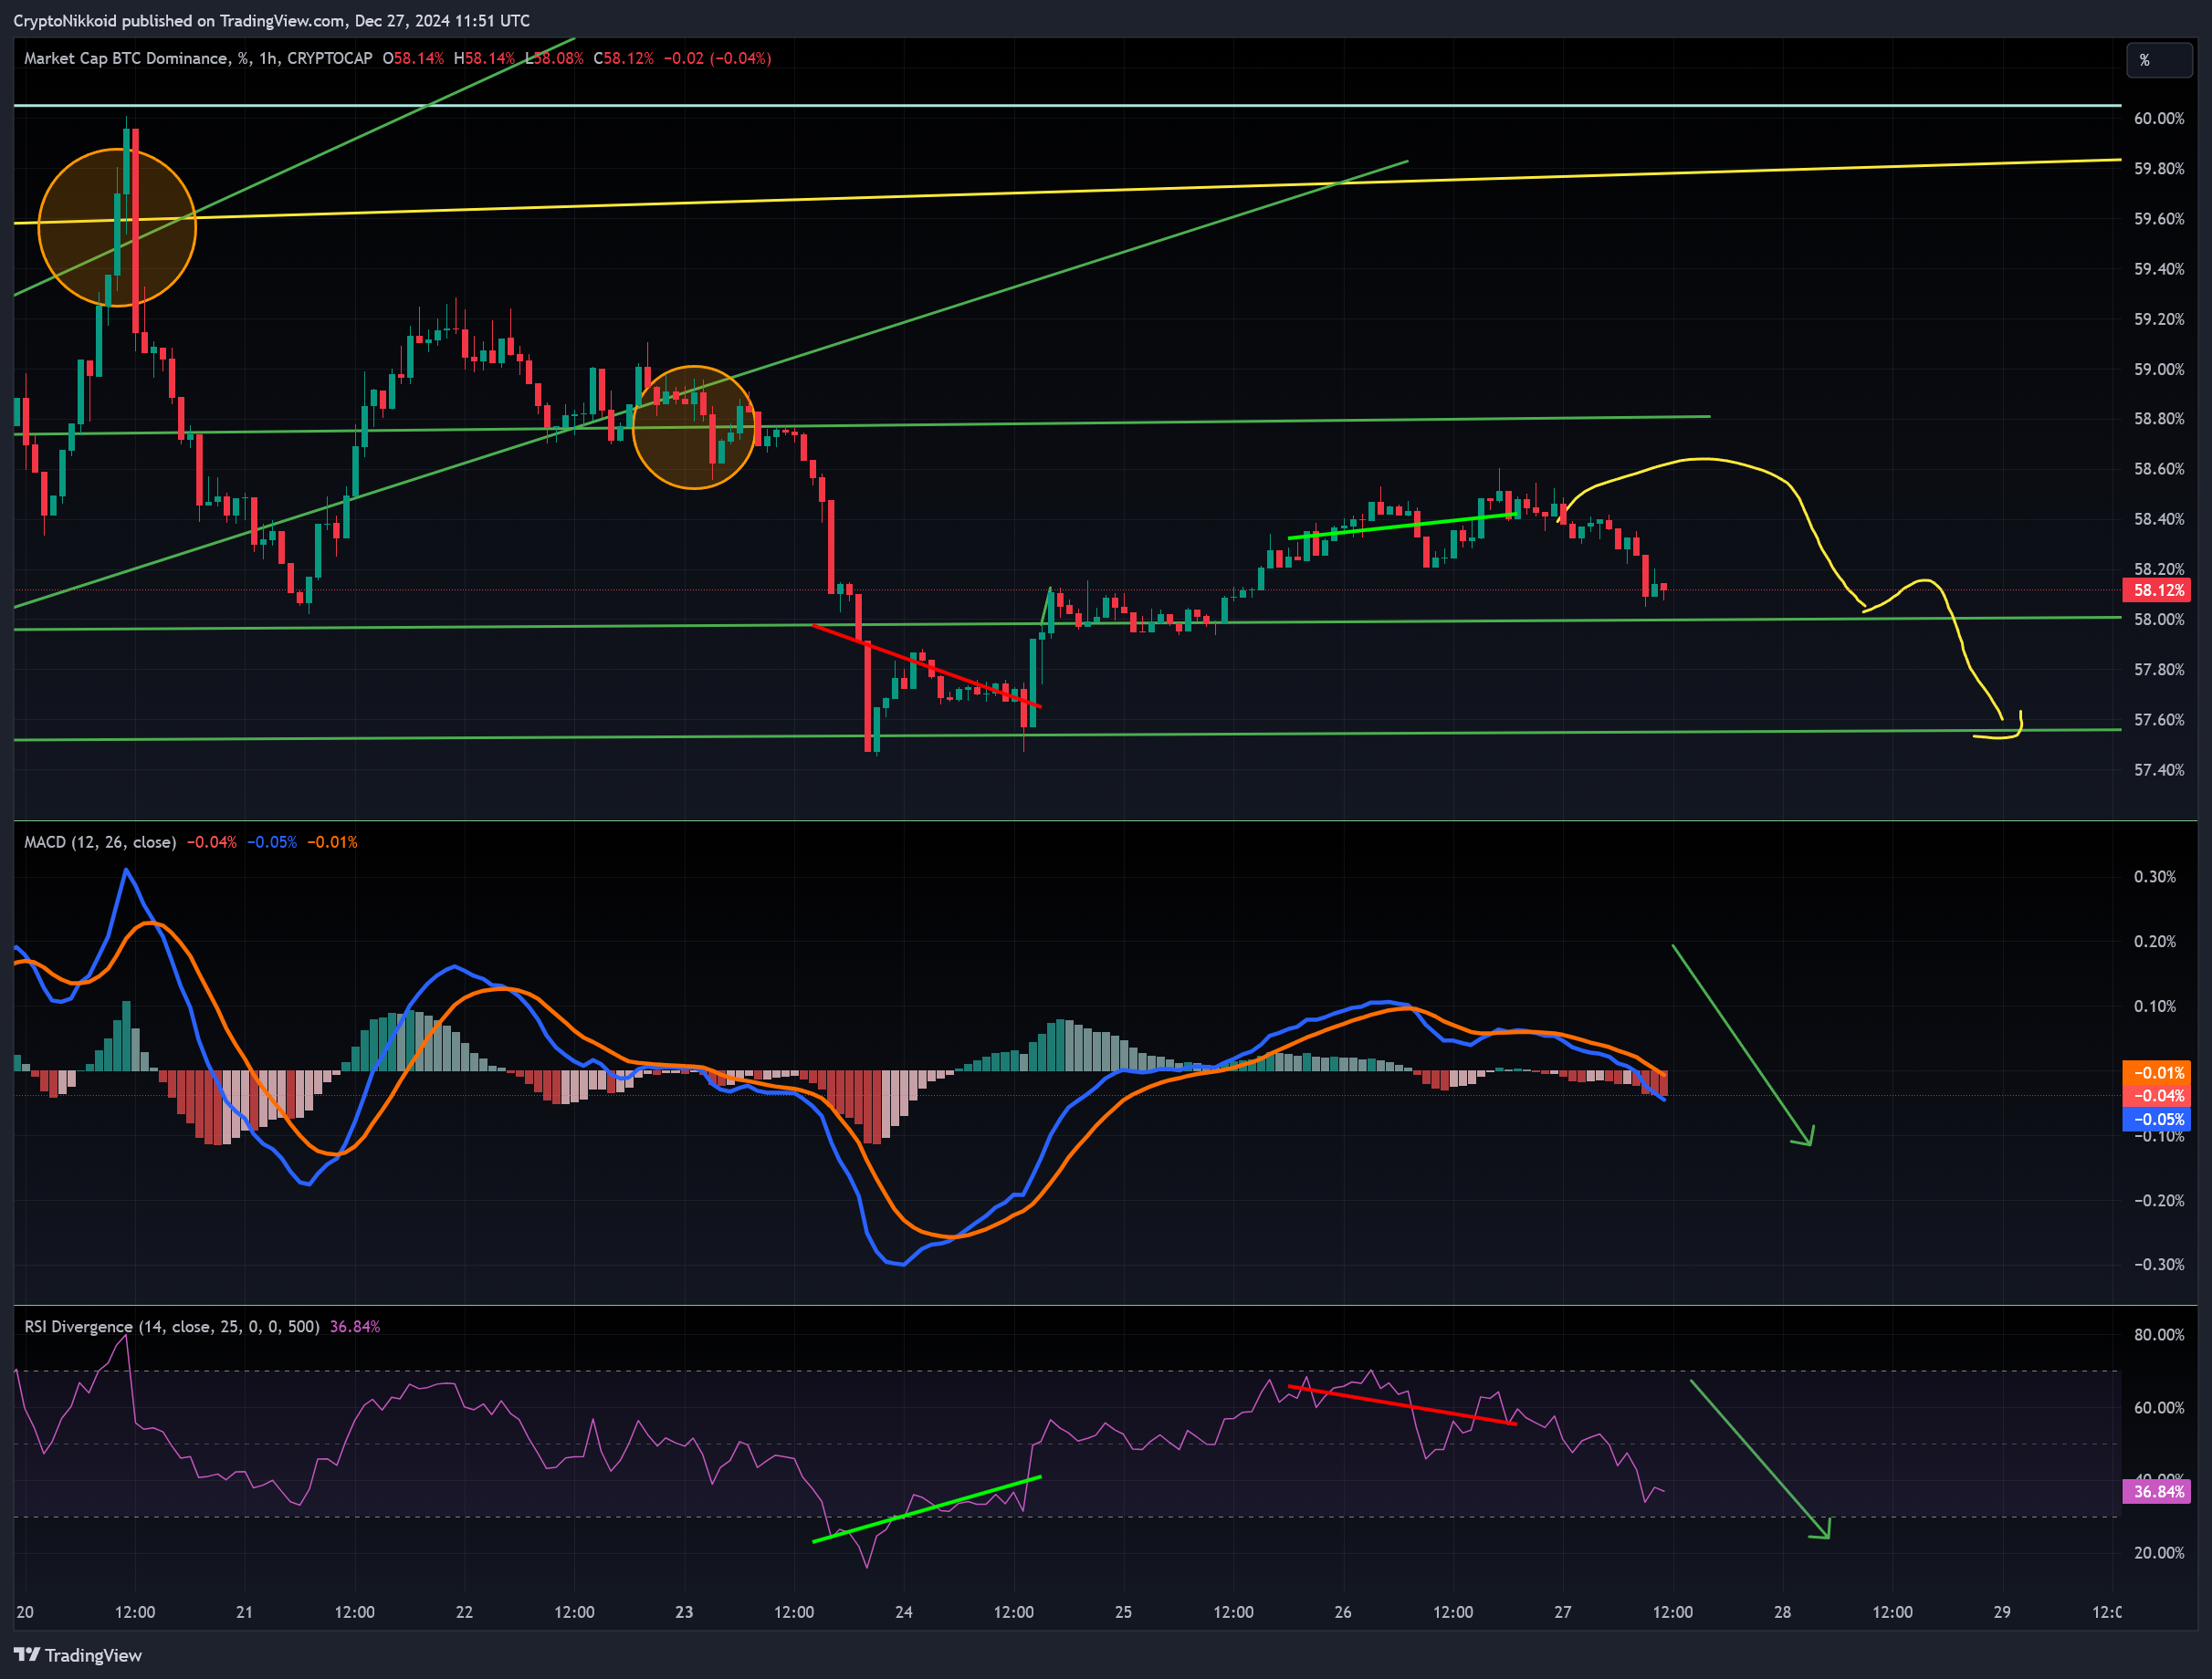Click the 36.84% value in the RSI legend
The height and width of the screenshot is (1679, 2212).
[x=355, y=1326]
